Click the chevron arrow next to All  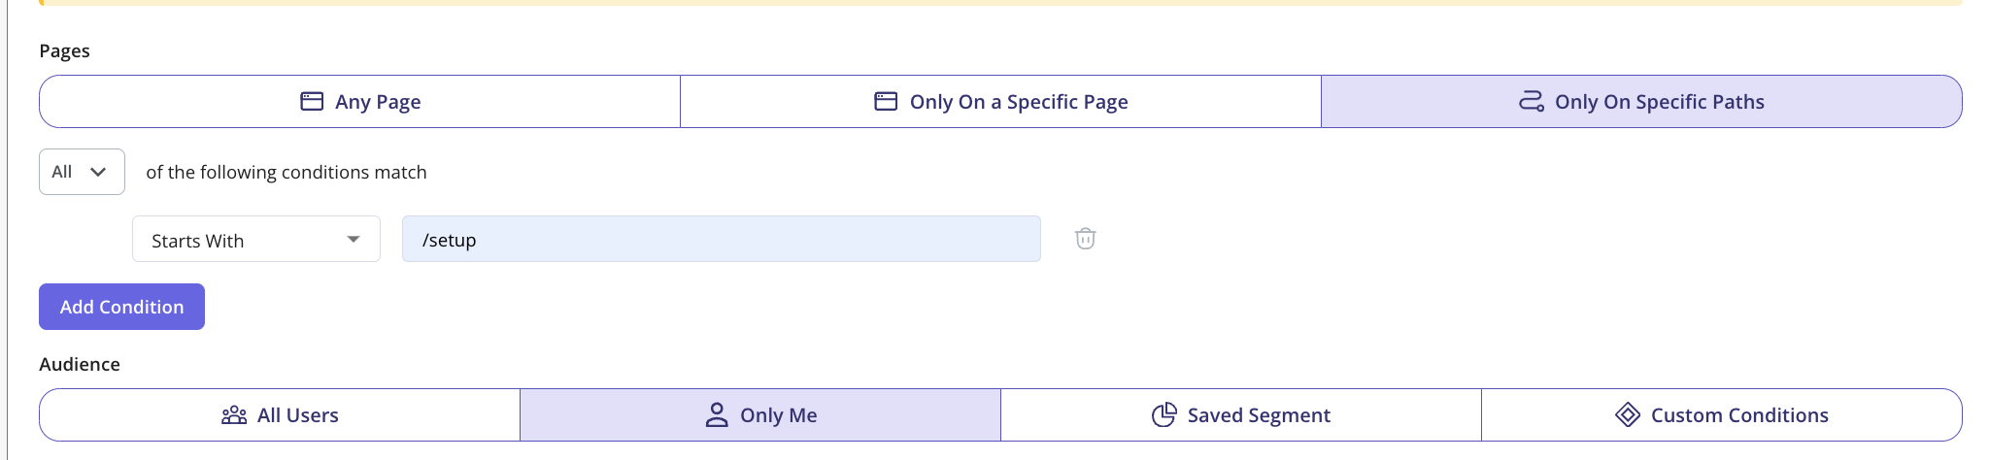click(98, 172)
